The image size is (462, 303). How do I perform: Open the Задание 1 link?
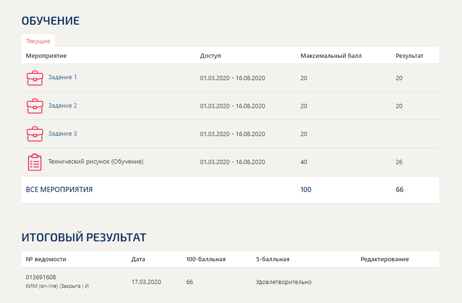63,77
